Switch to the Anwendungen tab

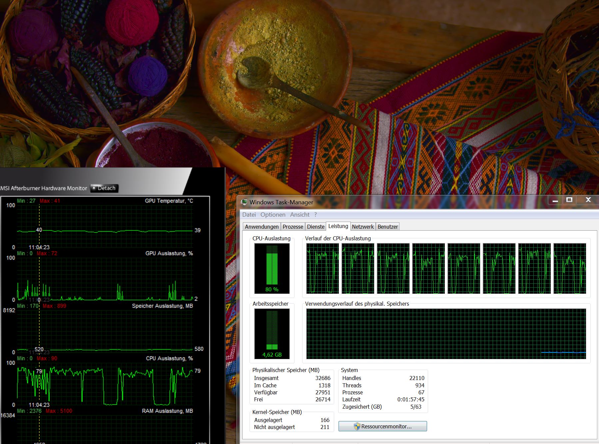pyautogui.click(x=261, y=226)
